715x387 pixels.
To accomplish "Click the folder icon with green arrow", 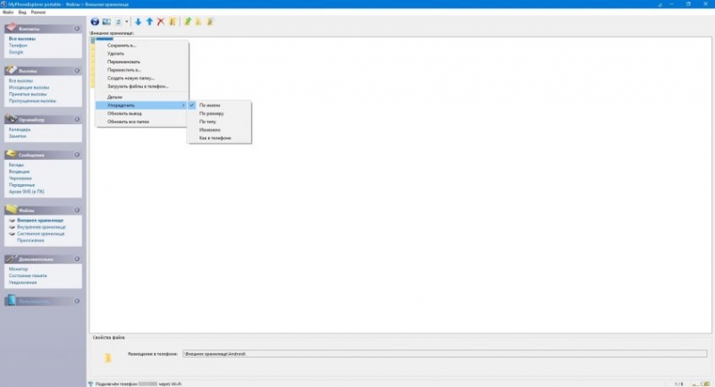I will click(187, 21).
